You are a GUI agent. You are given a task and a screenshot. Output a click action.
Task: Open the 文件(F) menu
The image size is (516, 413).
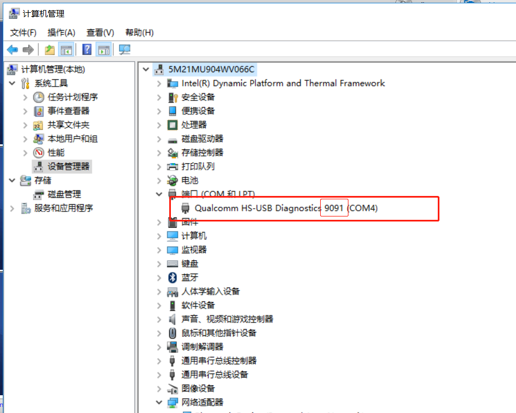(23, 33)
